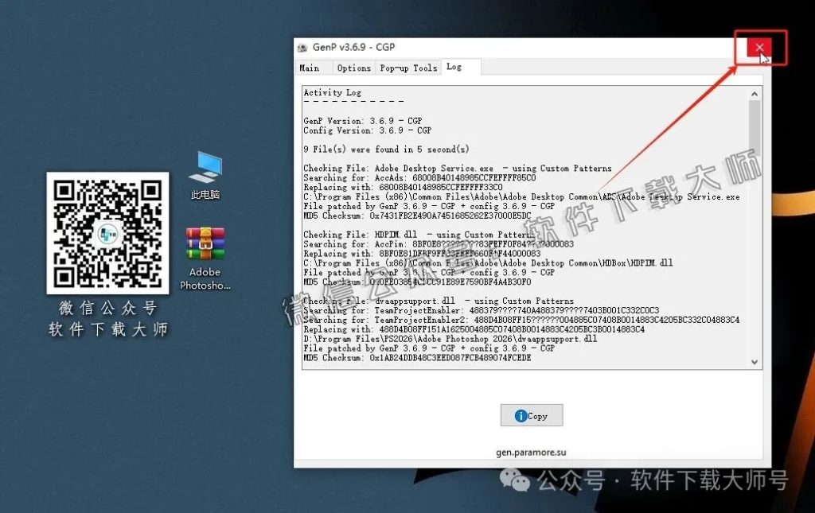Click the log scrollbar up arrow
Screen dimensions: 815x513
(x=755, y=92)
